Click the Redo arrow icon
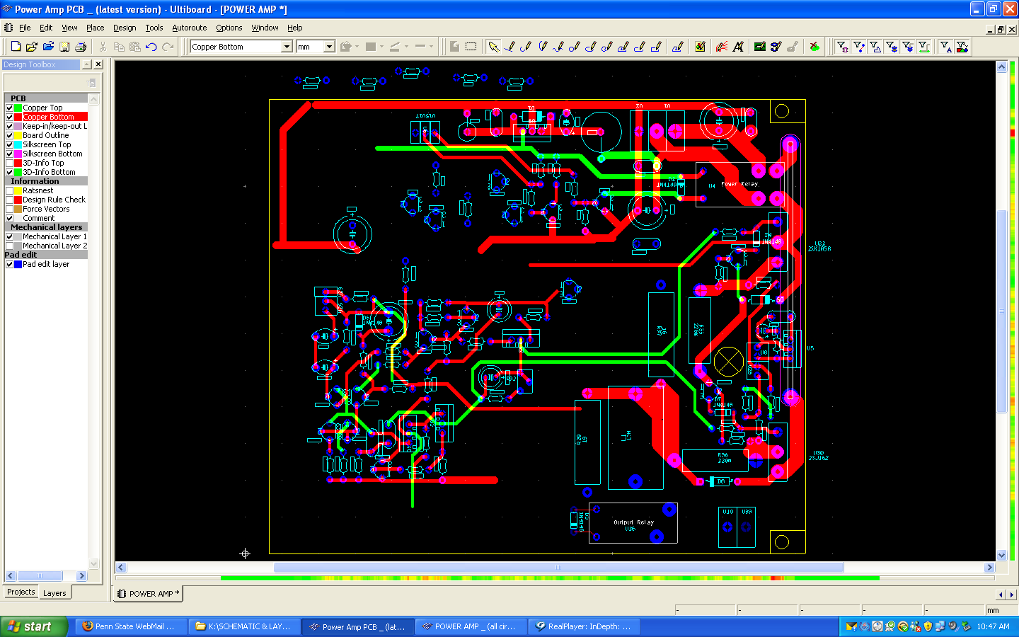The image size is (1019, 637). point(168,47)
